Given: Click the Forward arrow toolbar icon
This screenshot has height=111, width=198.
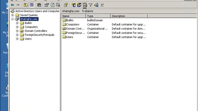Looking at the screenshot, I should tap(18, 5).
